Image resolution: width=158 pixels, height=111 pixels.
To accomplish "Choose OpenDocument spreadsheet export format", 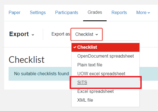I will pos(106,56).
